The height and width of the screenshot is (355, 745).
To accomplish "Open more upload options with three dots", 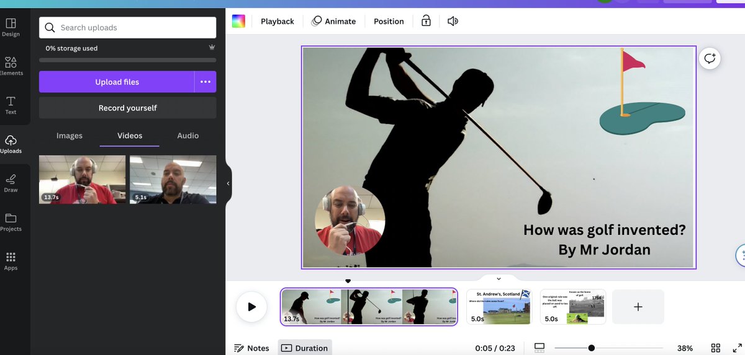I will 205,82.
